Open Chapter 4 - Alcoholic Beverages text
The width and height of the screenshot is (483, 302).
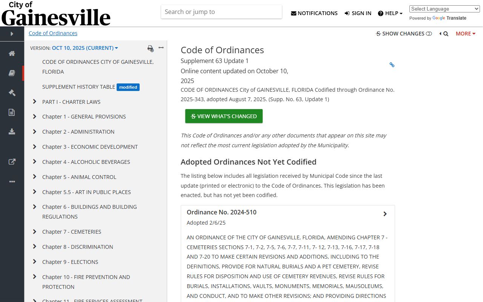click(86, 162)
